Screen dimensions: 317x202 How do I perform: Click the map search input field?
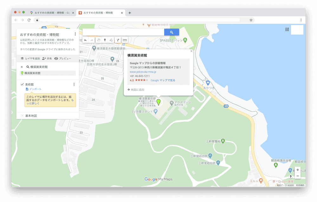pos(123,32)
